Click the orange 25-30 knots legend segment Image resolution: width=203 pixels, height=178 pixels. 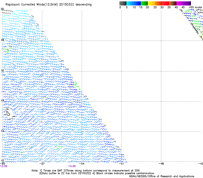159,3
